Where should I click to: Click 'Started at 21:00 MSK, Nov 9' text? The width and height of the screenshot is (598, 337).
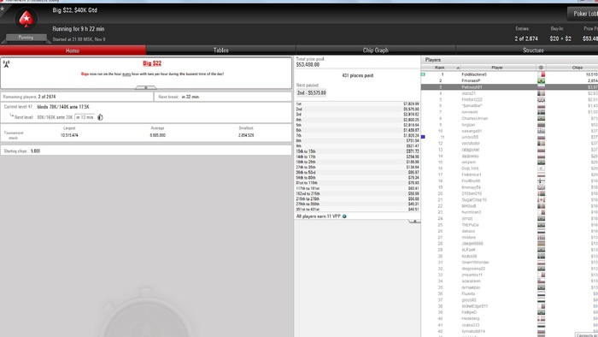[x=79, y=39]
